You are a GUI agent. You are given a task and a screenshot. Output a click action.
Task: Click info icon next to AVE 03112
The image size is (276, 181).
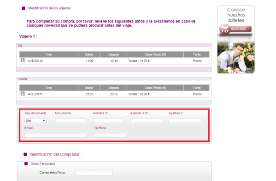23,60
